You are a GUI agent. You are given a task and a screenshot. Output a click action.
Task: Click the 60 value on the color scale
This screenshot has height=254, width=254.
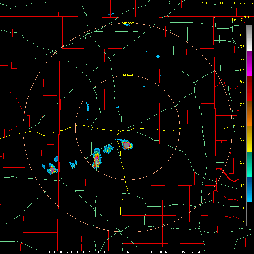(242, 82)
